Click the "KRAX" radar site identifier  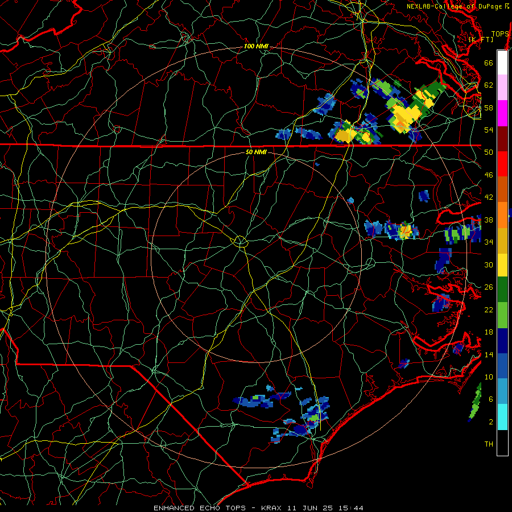[x=272, y=508]
